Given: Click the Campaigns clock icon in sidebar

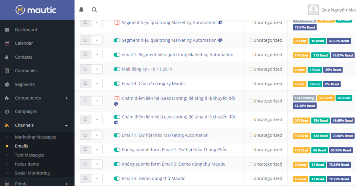Looking at the screenshot, I should click(7, 112).
